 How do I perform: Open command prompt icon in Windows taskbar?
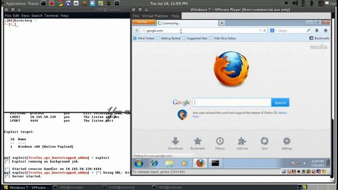tap(215, 163)
